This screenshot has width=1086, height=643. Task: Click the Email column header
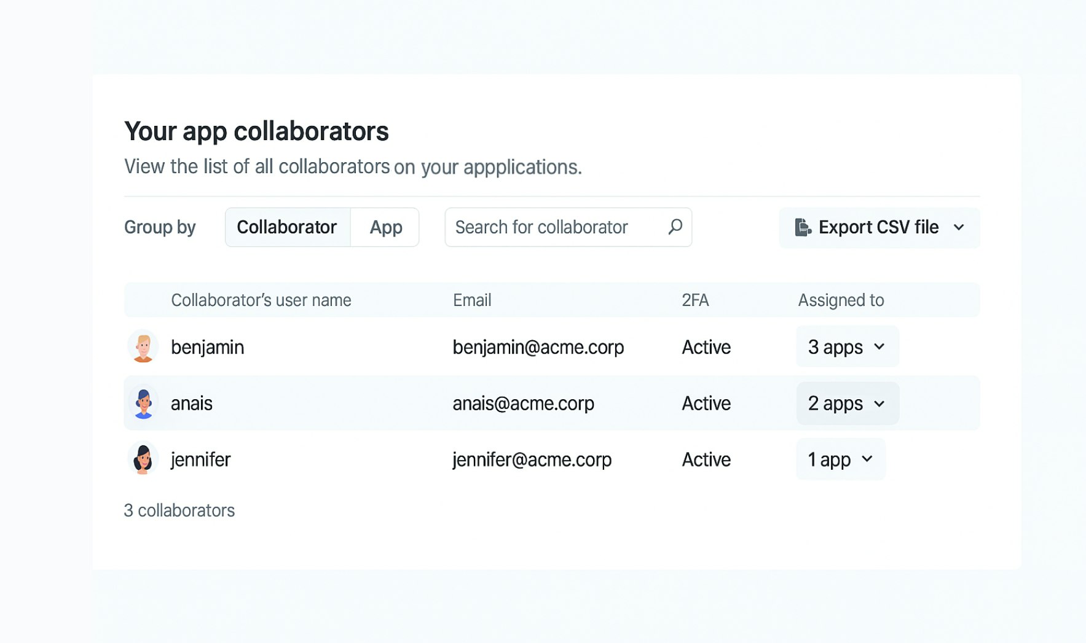[471, 300]
